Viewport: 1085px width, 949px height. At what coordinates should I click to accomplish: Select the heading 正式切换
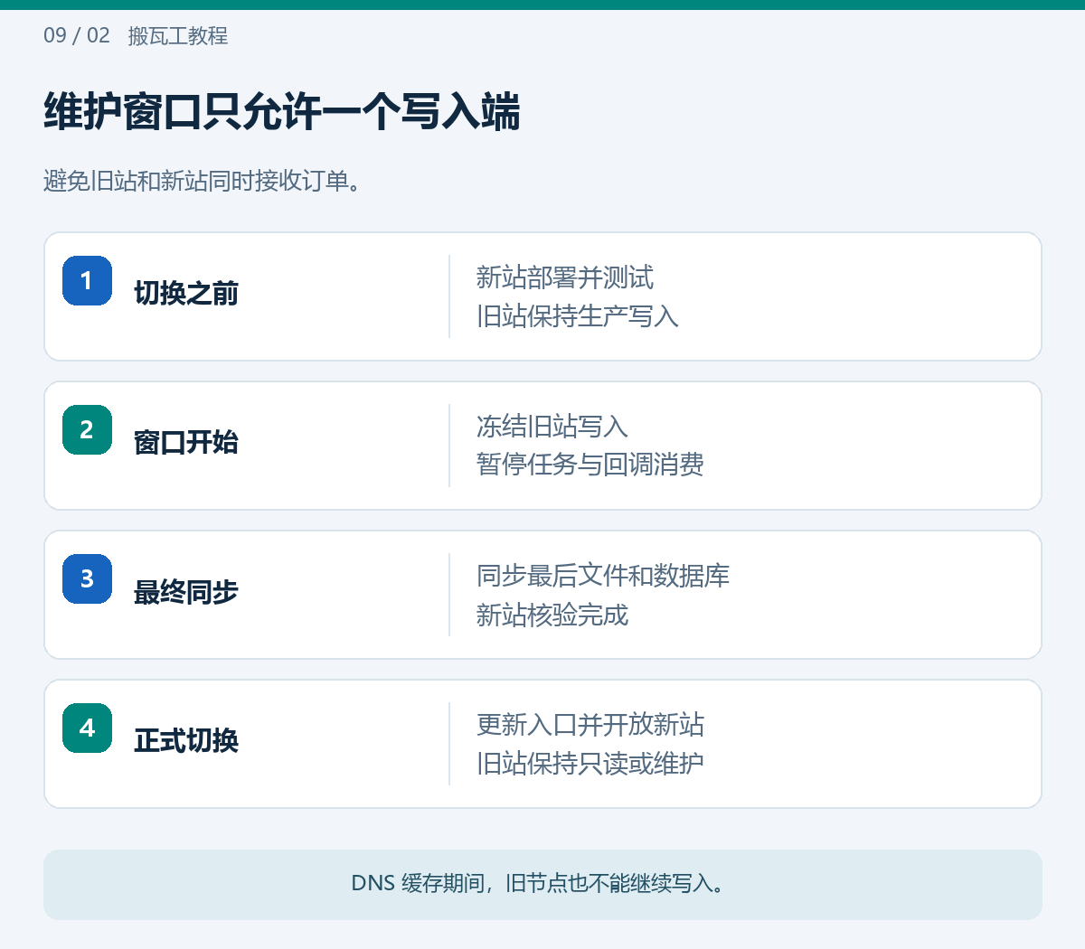point(186,741)
